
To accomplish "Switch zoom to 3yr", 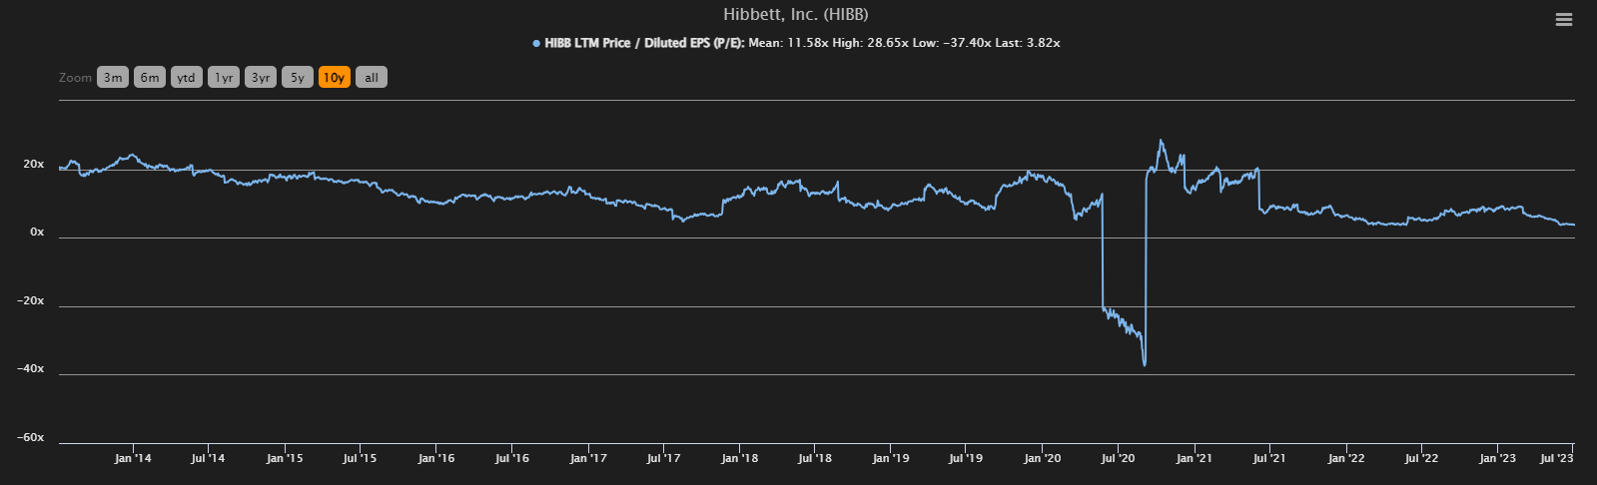I will pyautogui.click(x=261, y=77).
